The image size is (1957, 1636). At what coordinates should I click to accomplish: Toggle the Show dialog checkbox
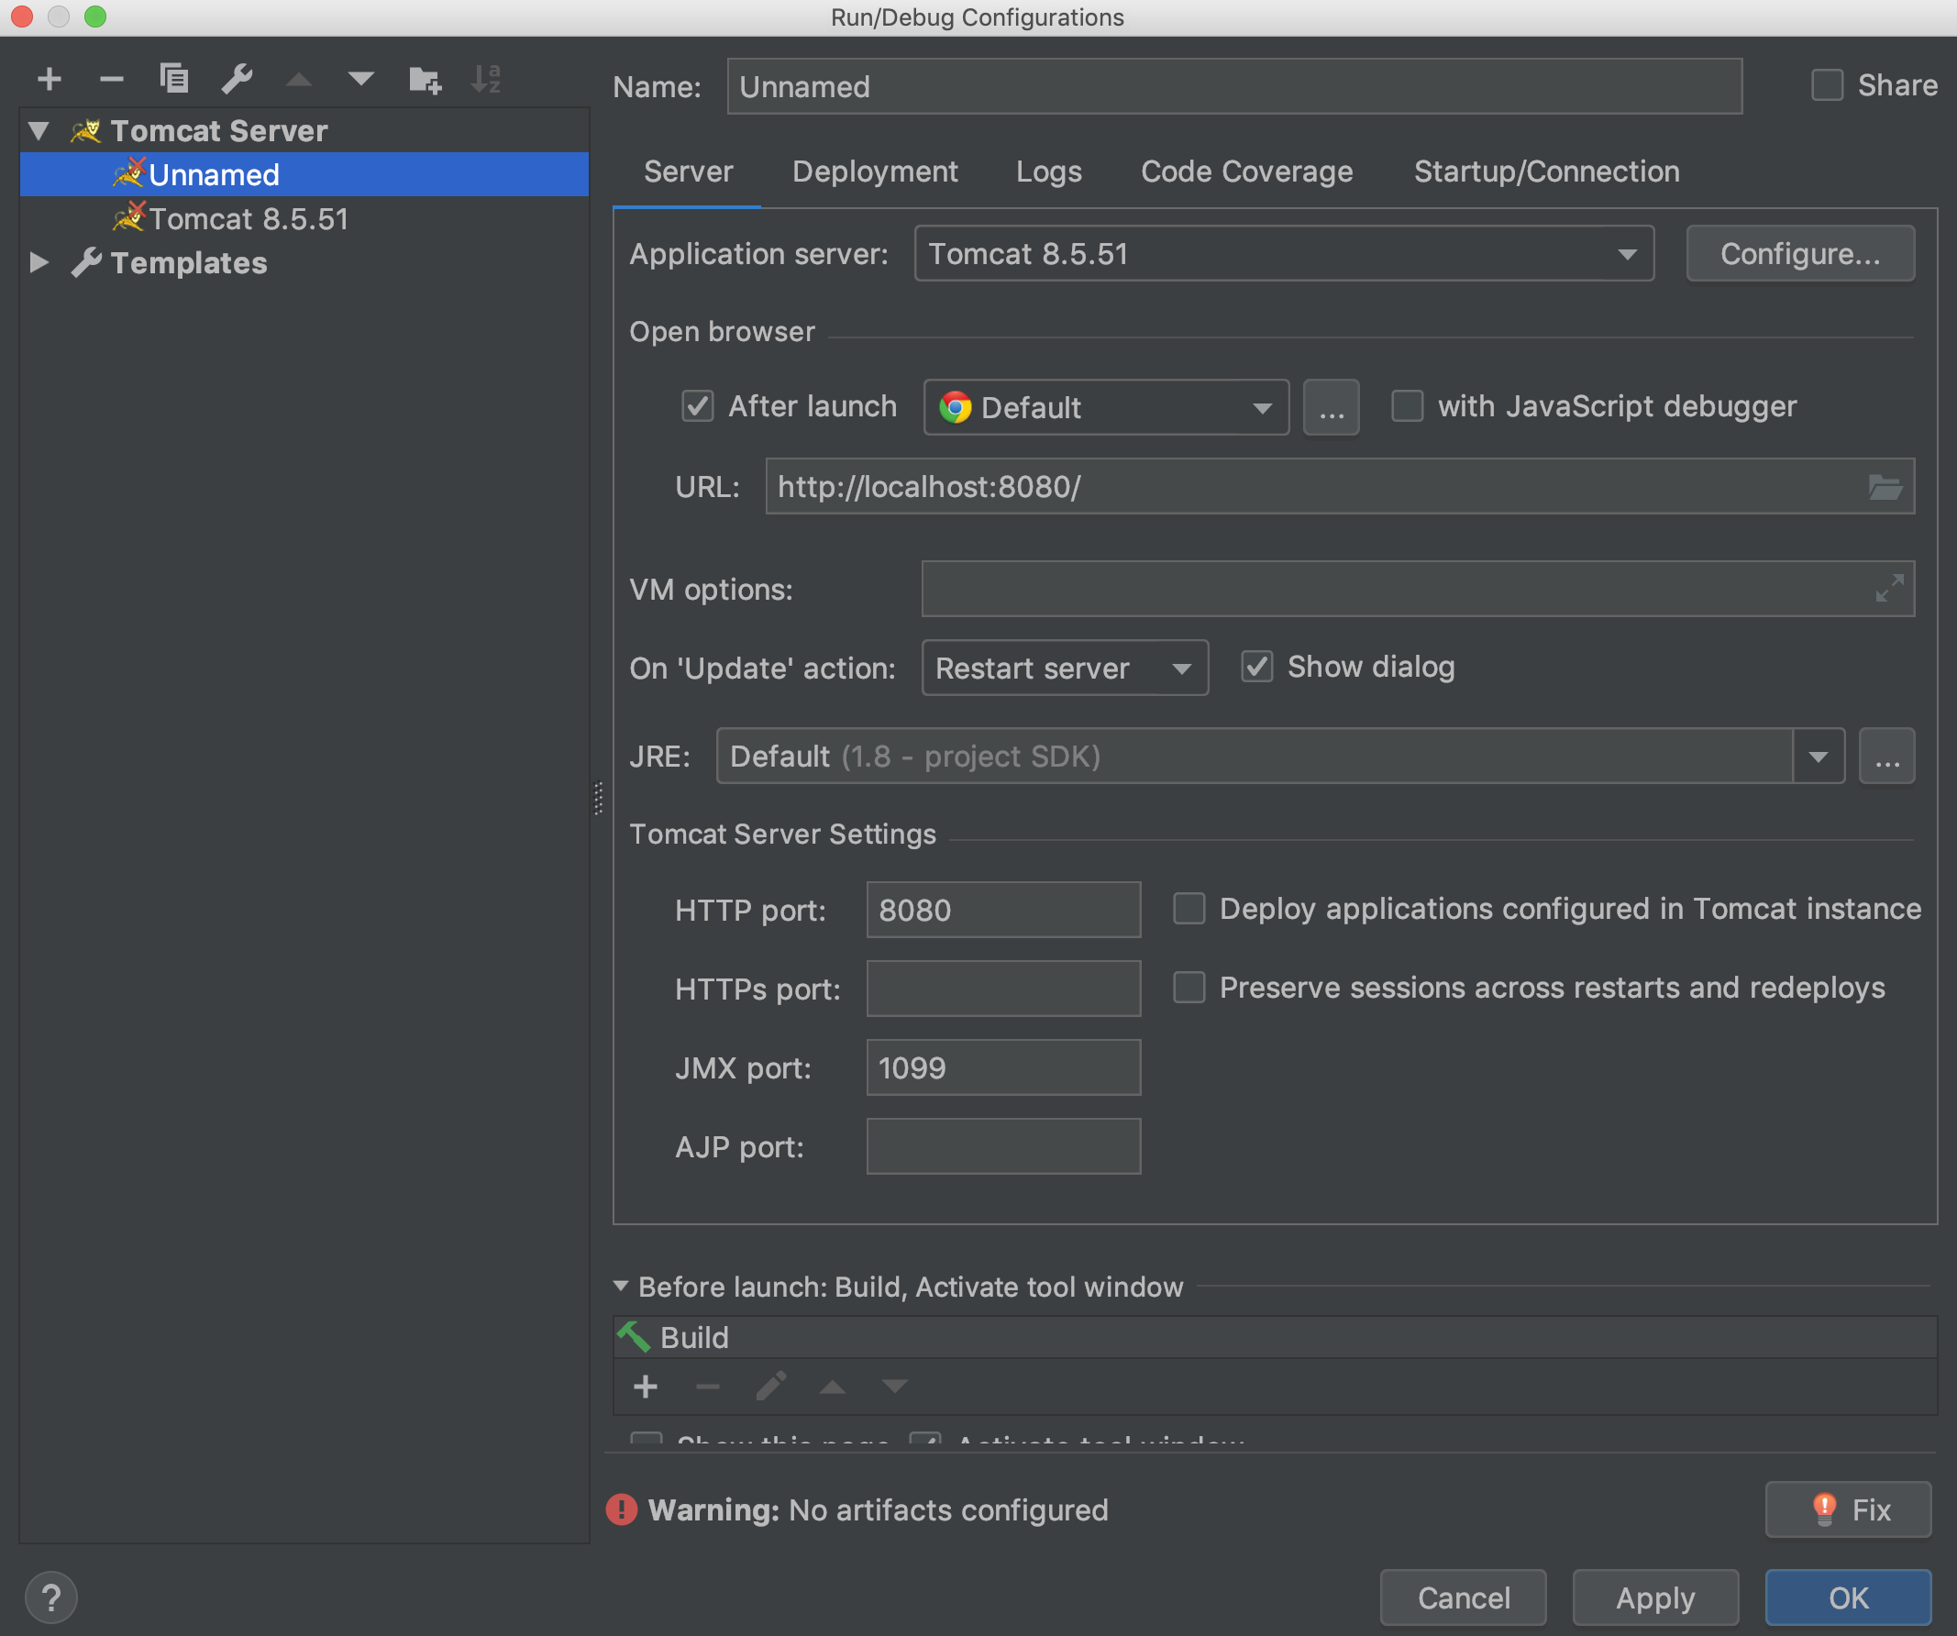coord(1257,667)
